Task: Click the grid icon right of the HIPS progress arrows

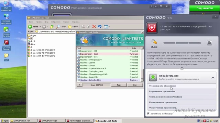Action: [x=209, y=43]
